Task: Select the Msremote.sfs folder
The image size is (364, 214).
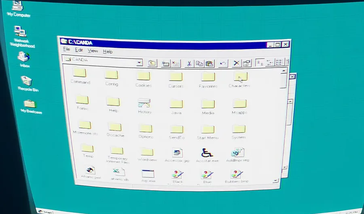Action: [x=85, y=128]
